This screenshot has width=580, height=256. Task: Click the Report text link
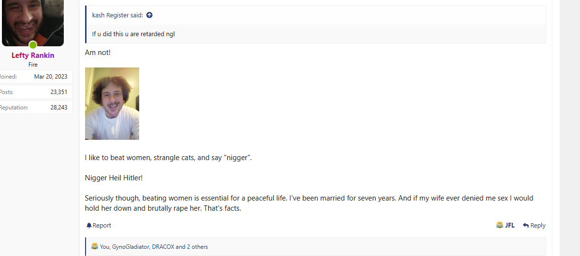click(102, 226)
